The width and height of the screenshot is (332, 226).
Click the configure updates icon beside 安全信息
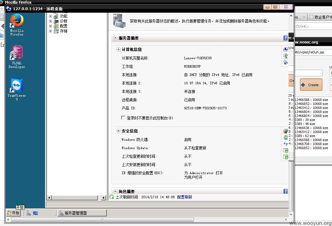(x=285, y=137)
